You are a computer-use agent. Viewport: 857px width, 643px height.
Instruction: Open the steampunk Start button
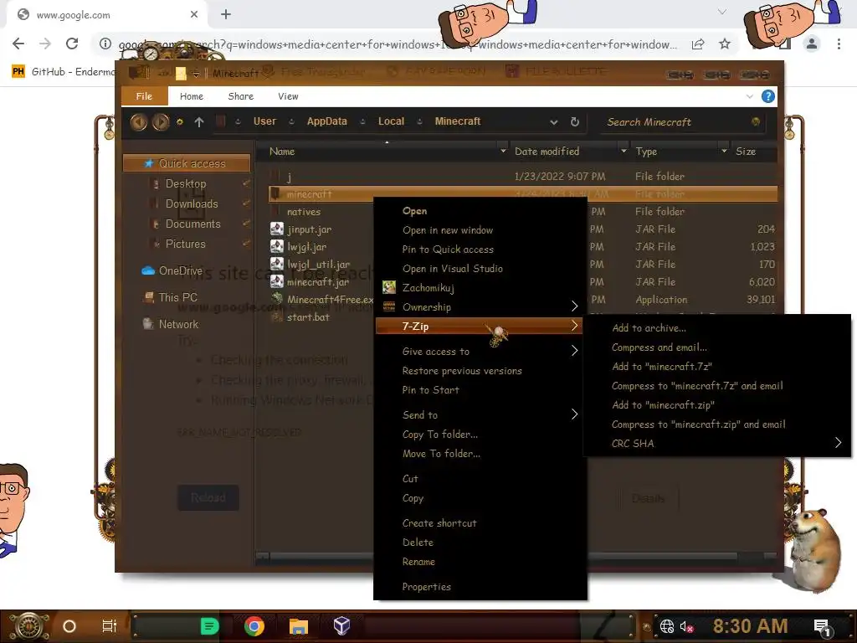click(29, 626)
